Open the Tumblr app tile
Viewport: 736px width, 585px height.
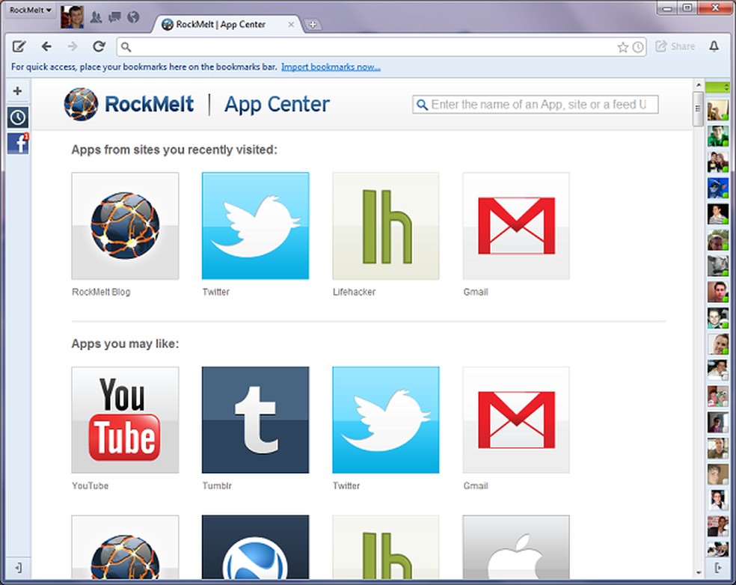[x=255, y=420]
